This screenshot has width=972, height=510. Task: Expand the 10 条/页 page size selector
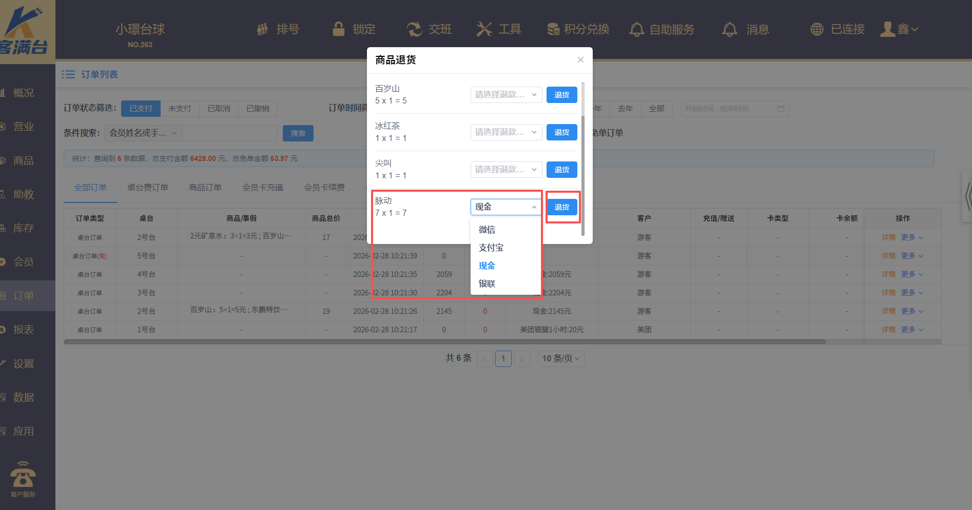[560, 359]
